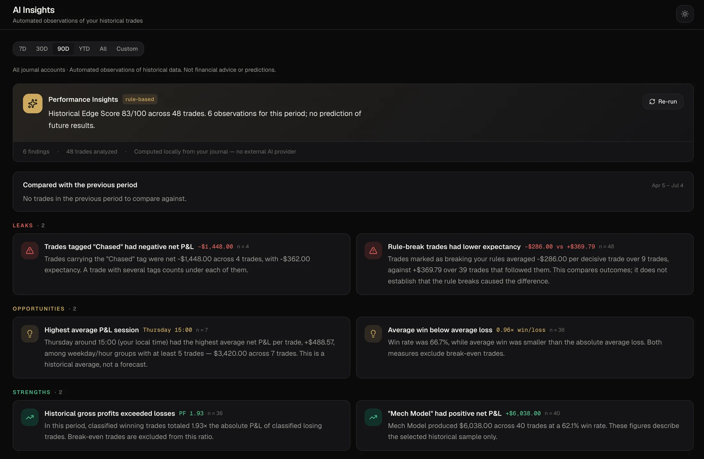
Task: Open "Average win below average loss" finding
Action: (x=525, y=347)
